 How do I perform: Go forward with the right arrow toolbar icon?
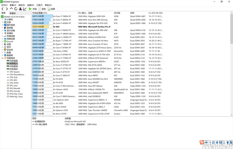pyautogui.click(x=7, y=9)
